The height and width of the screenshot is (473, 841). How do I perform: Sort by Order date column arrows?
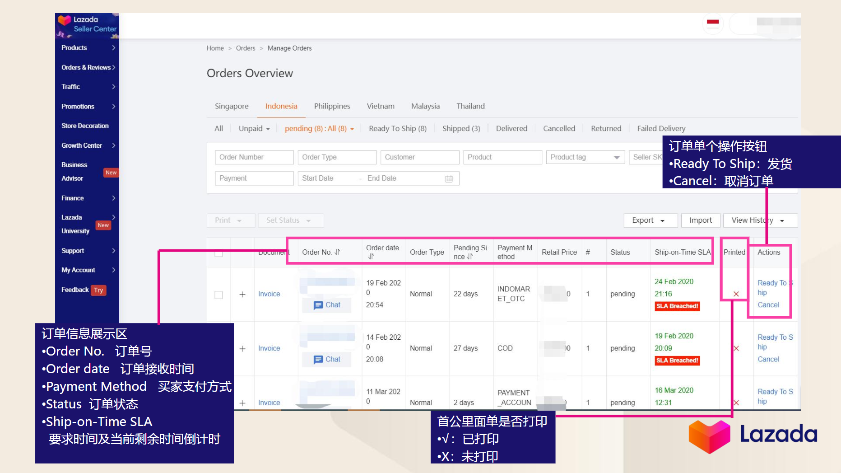(371, 256)
